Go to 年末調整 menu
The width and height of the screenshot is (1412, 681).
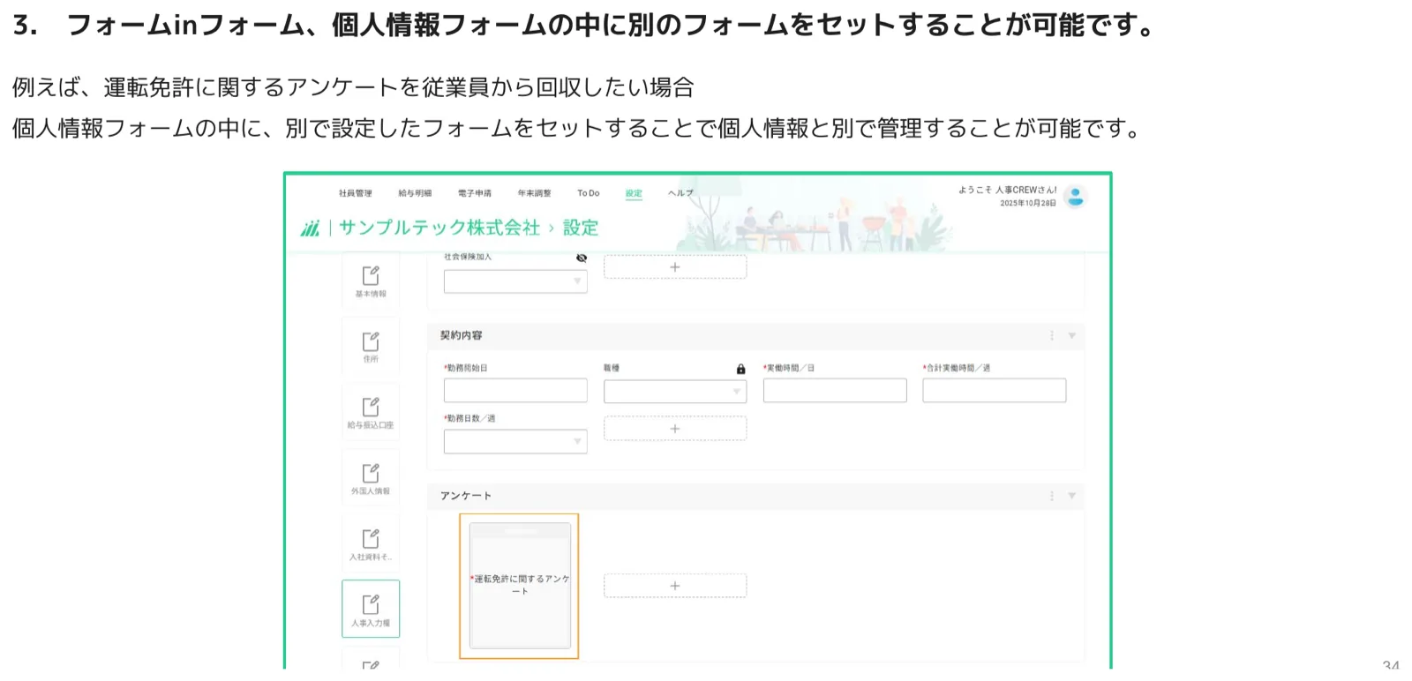(x=534, y=193)
